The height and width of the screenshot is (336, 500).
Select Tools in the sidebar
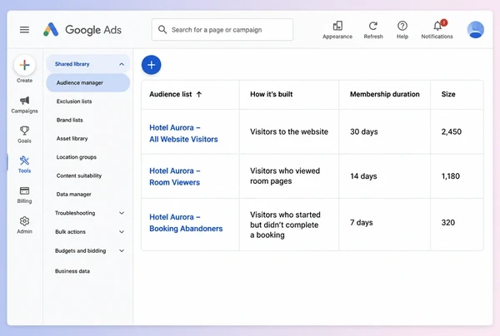pyautogui.click(x=24, y=165)
